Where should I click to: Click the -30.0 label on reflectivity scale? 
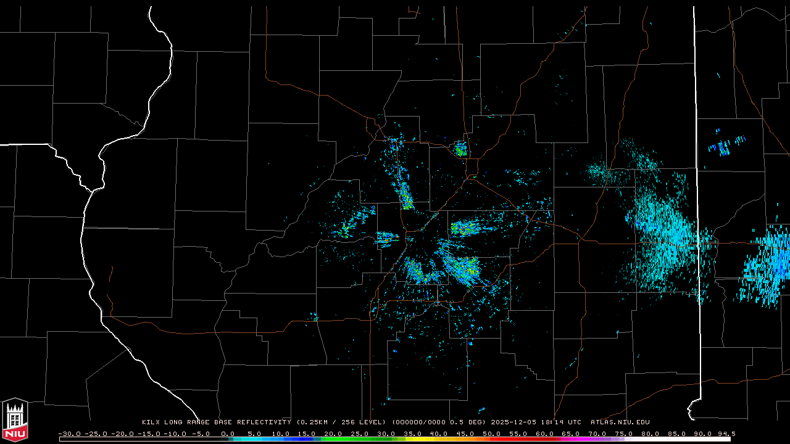coord(69,434)
